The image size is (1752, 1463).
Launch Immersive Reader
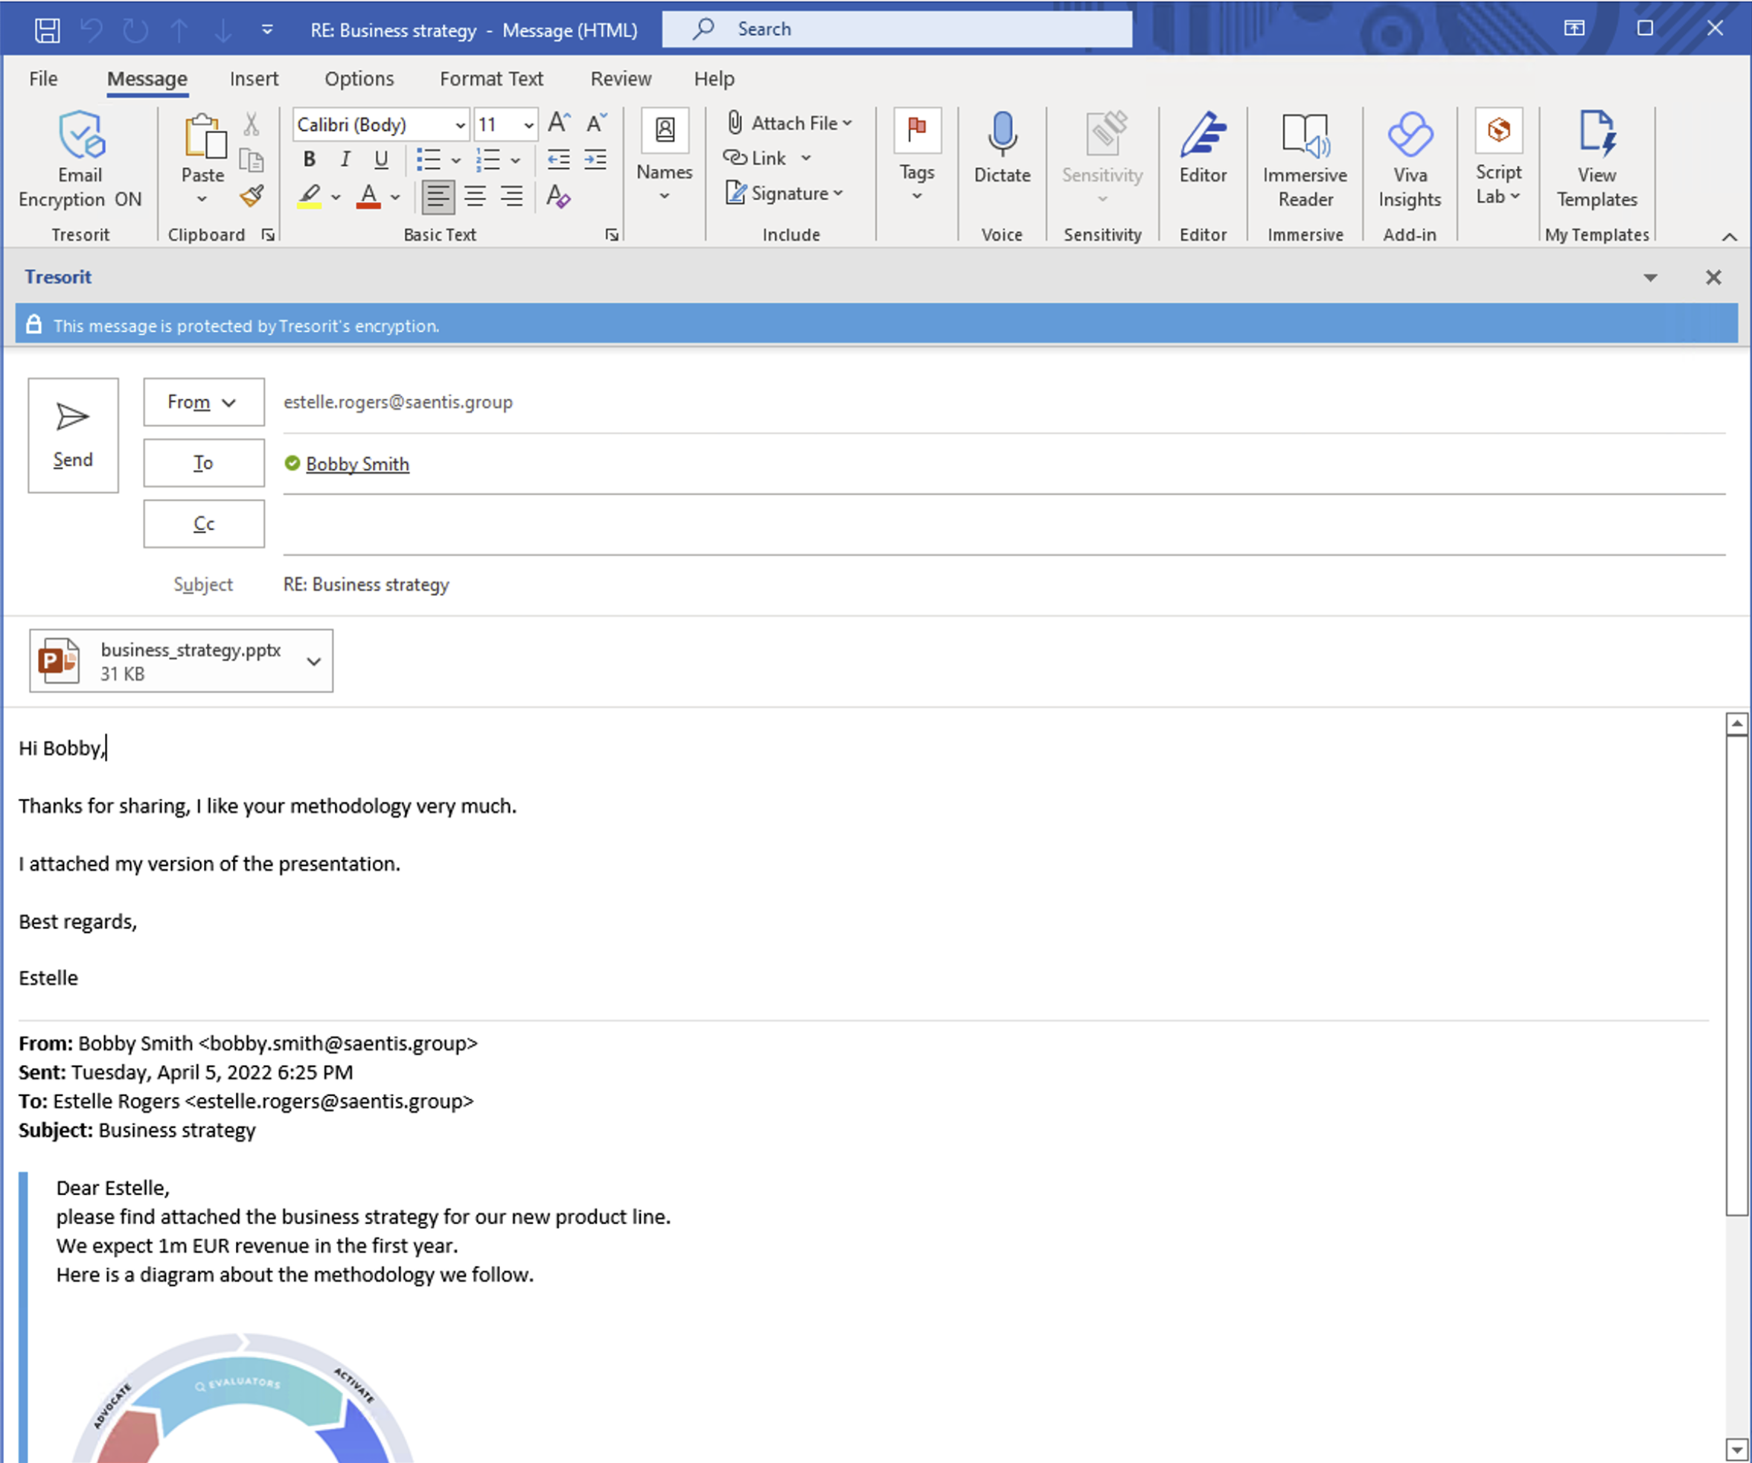(1305, 160)
